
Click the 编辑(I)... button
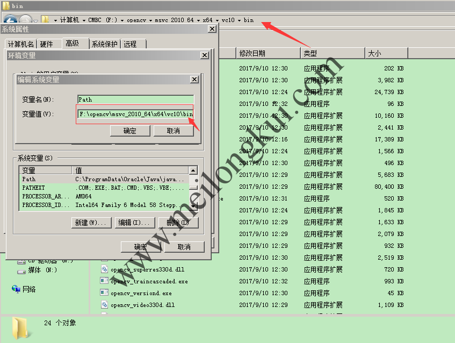pyautogui.click(x=135, y=223)
